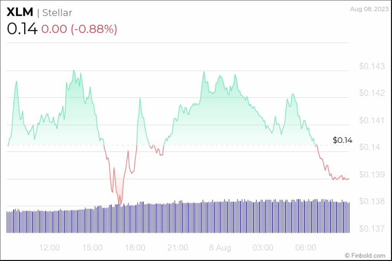Screen dimensions: 392x261
Task: Click the green price peak near 14:00
Action: click(73, 71)
